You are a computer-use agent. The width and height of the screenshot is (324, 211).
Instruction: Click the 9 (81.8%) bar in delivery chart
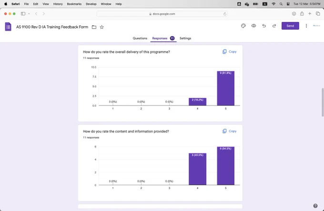(x=226, y=88)
